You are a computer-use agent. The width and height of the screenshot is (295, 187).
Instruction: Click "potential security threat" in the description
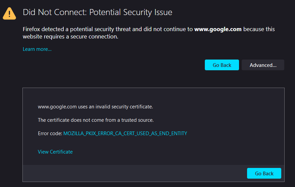point(101,29)
